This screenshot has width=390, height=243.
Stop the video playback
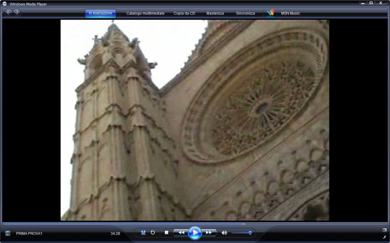[x=166, y=233]
